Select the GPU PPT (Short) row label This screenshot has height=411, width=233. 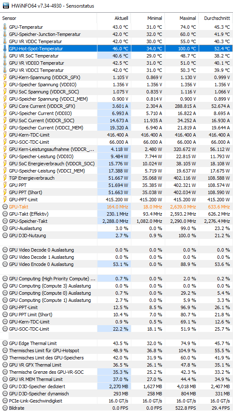25,192
